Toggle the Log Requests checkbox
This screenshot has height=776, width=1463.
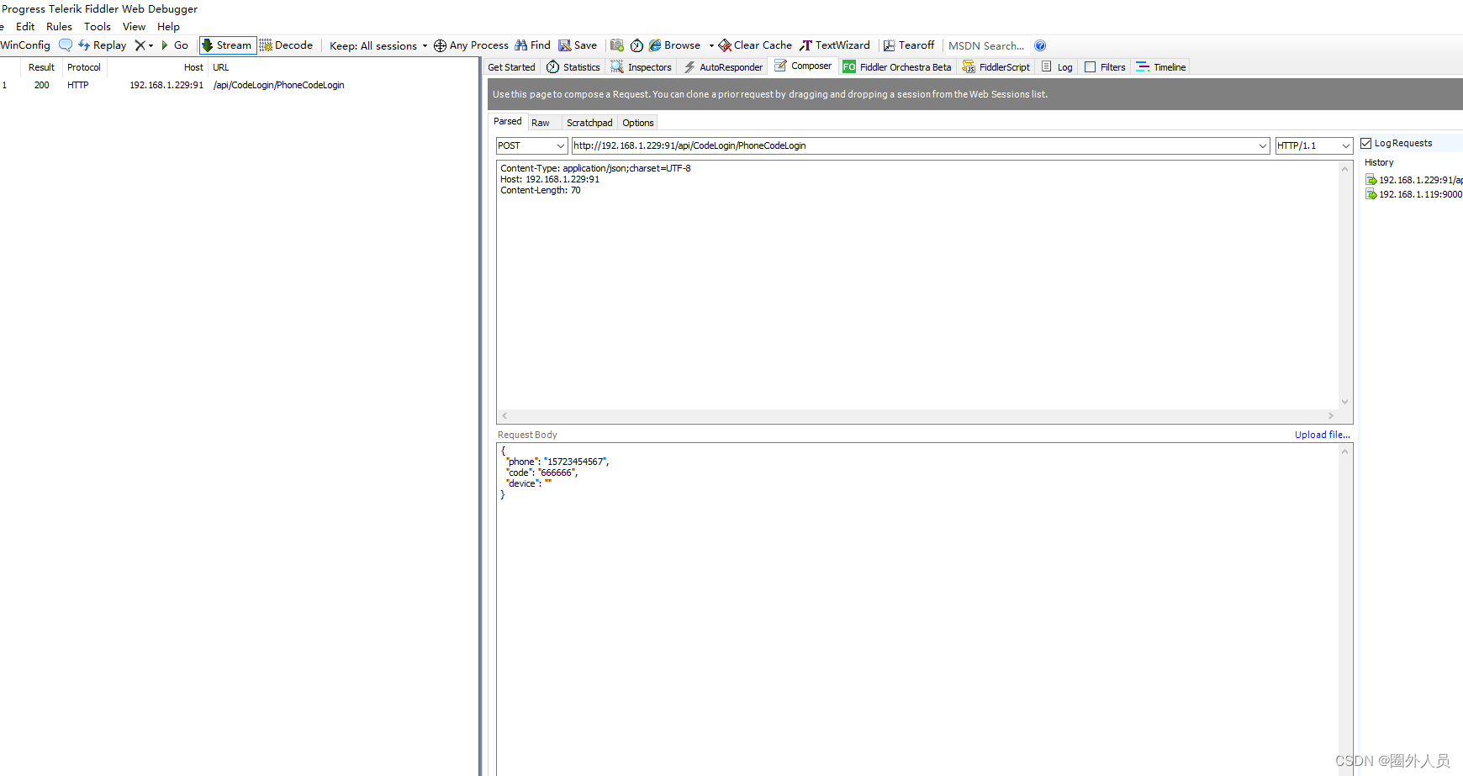1366,143
